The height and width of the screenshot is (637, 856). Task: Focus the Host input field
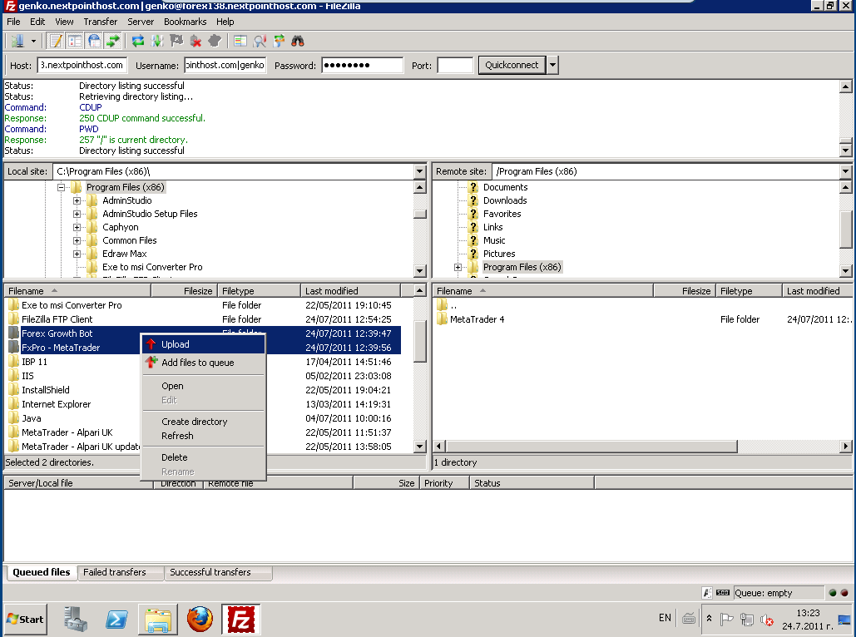point(82,65)
